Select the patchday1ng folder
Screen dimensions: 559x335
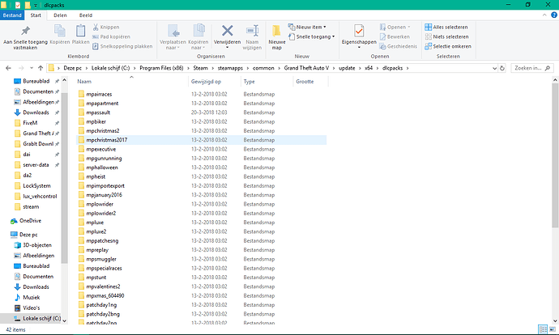pyautogui.click(x=202, y=305)
